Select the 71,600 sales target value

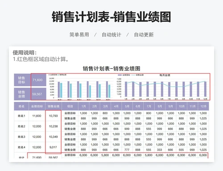pyautogui.click(x=37, y=80)
